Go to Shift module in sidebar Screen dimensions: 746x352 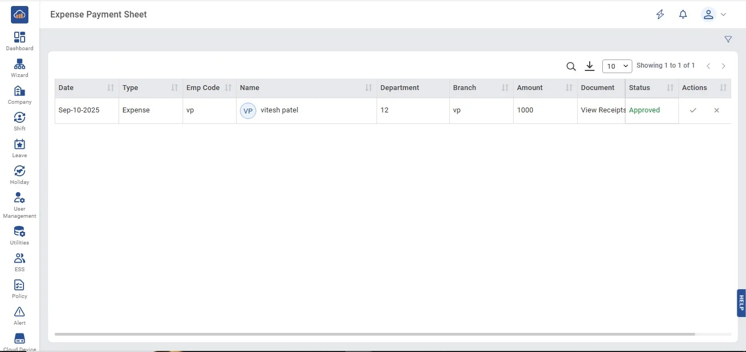tap(20, 121)
